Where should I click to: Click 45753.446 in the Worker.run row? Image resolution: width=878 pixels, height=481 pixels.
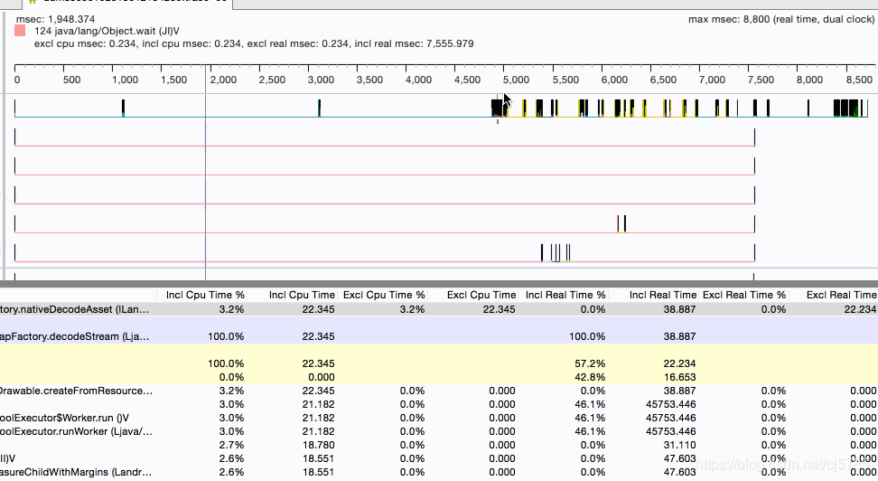pos(671,418)
